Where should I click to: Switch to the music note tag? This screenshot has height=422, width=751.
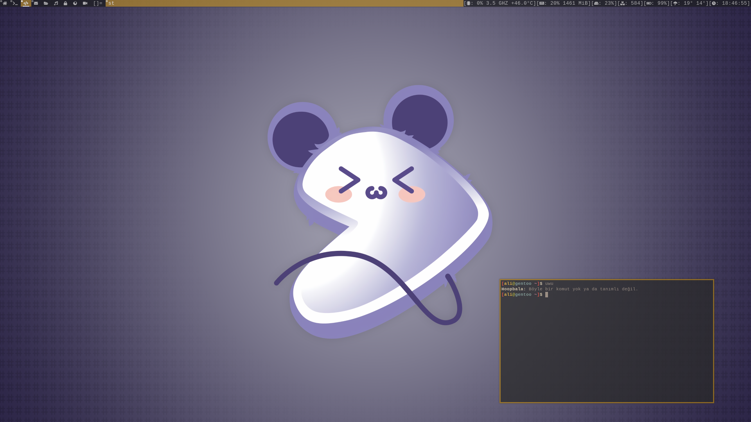(x=56, y=3)
